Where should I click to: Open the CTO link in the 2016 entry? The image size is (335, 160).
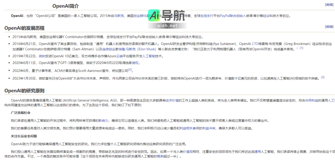[x=255, y=44]
